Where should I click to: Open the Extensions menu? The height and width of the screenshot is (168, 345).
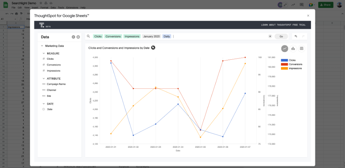72,7
